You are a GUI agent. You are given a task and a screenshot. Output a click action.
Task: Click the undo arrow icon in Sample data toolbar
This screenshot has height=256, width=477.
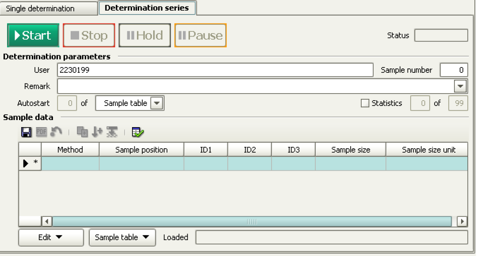[56, 132]
